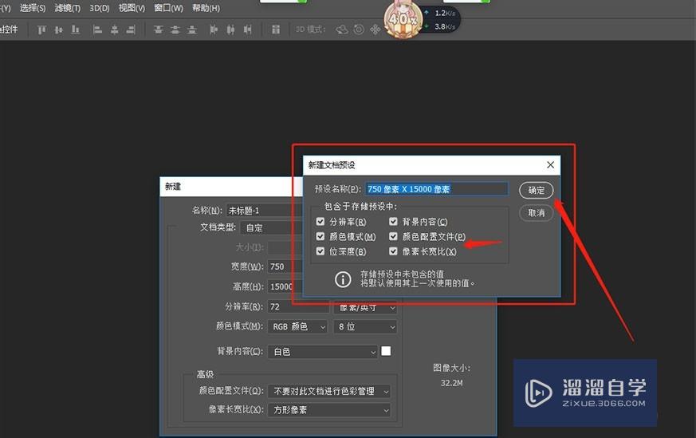Click the distribute right edges icon

click(x=247, y=30)
